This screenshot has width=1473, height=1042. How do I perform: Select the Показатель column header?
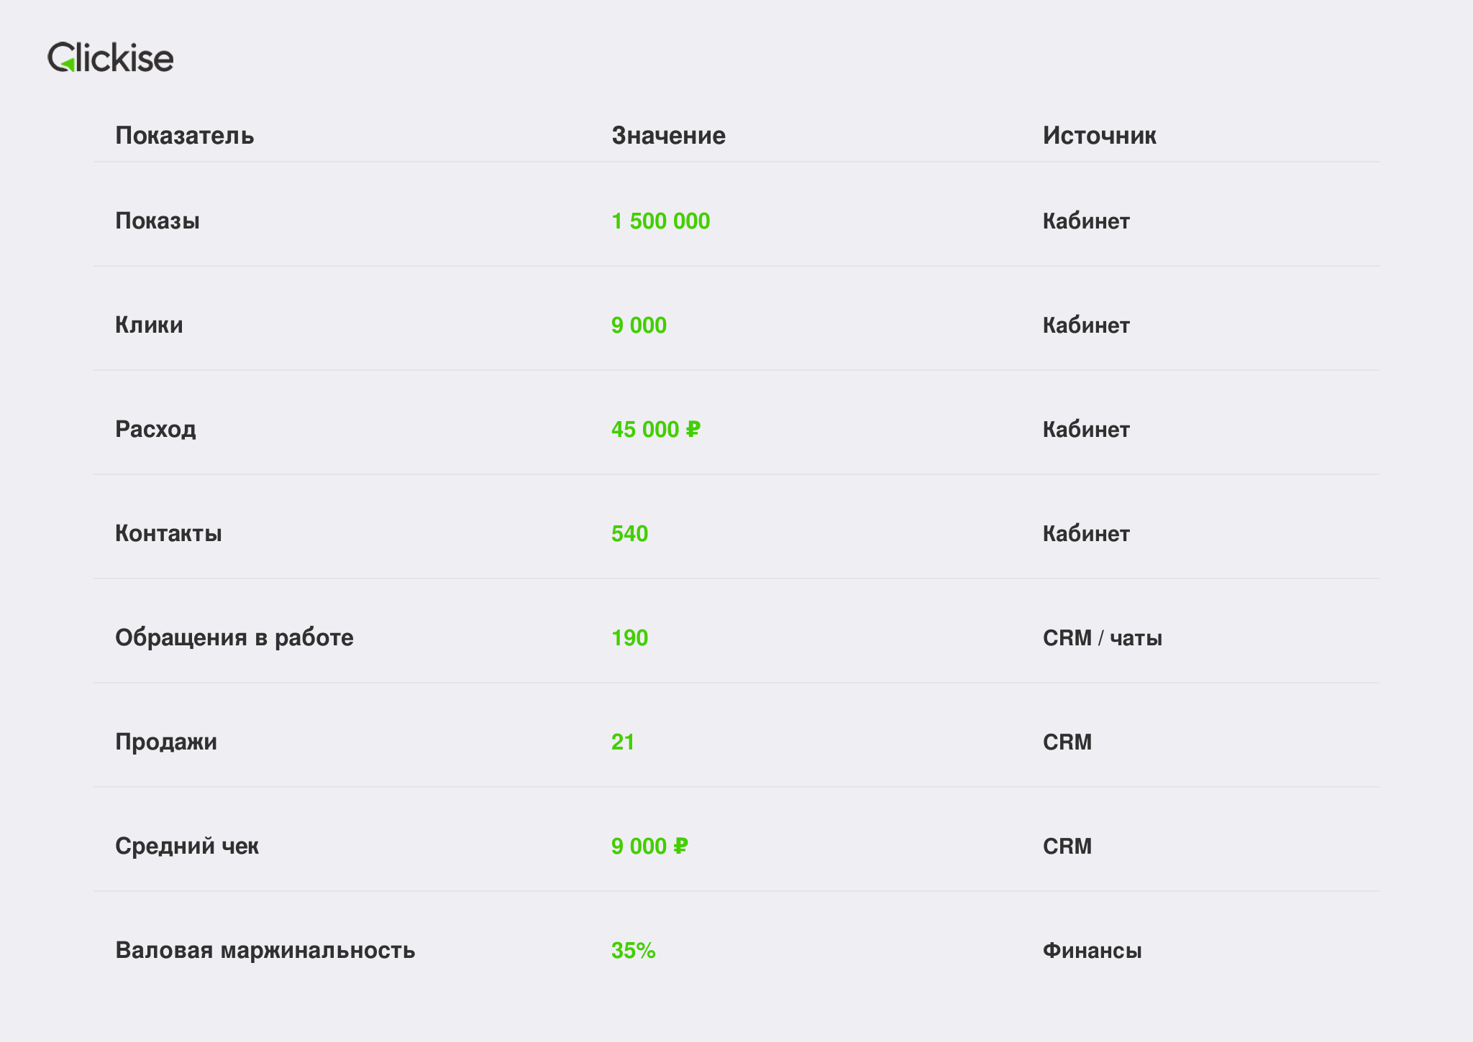click(x=185, y=135)
